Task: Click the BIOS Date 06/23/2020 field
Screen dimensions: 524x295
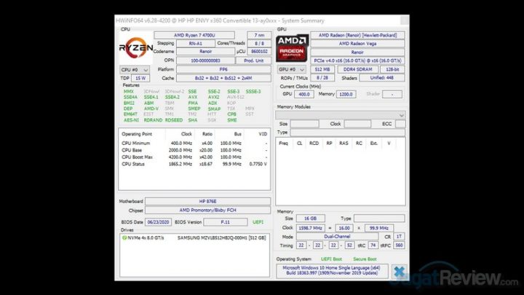Action: [158, 222]
